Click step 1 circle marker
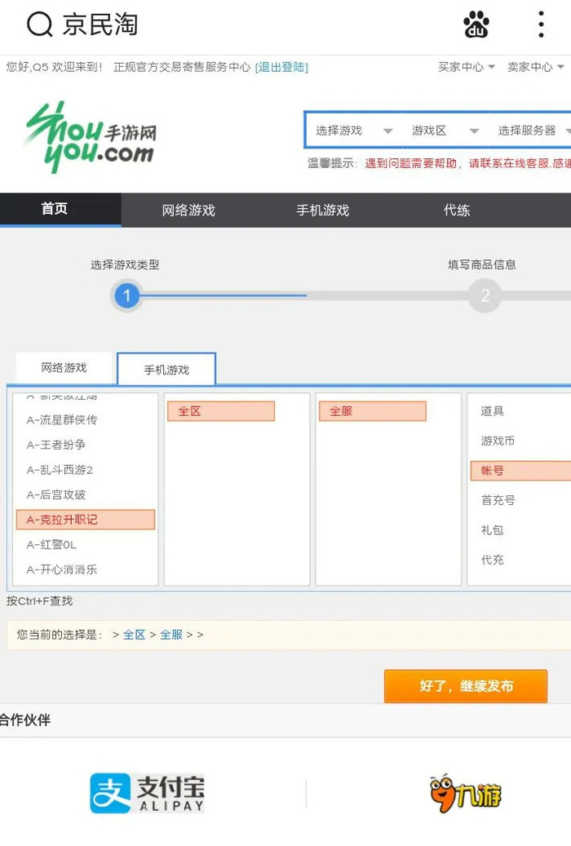 pyautogui.click(x=126, y=295)
